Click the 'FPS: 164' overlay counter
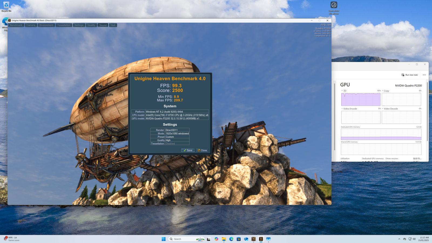This screenshot has width=432, height=243. [x=326, y=25]
